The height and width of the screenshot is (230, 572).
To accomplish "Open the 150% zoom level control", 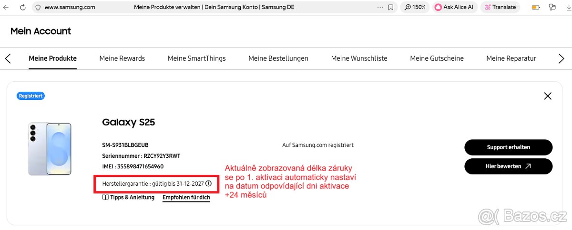I will [x=414, y=8].
